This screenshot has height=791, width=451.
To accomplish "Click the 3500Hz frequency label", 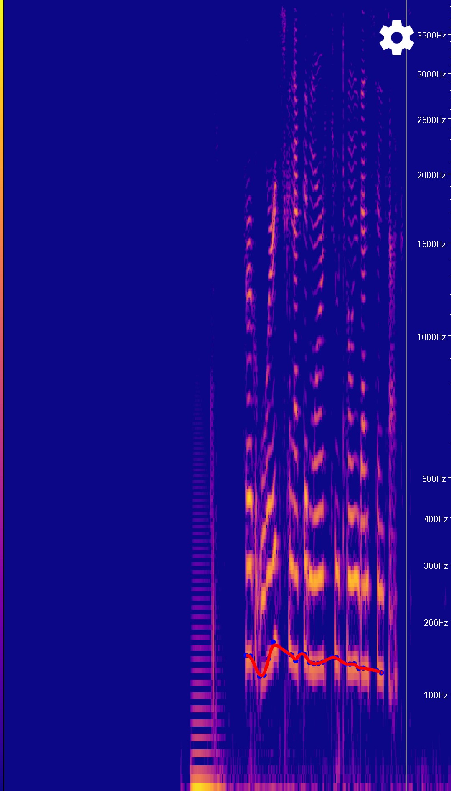I will [x=431, y=36].
